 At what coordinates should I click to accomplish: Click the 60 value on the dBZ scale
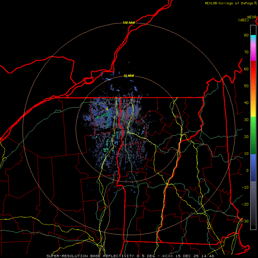pyautogui.click(x=246, y=69)
